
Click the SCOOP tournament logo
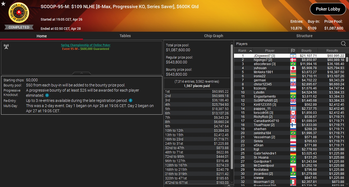click(19, 13)
